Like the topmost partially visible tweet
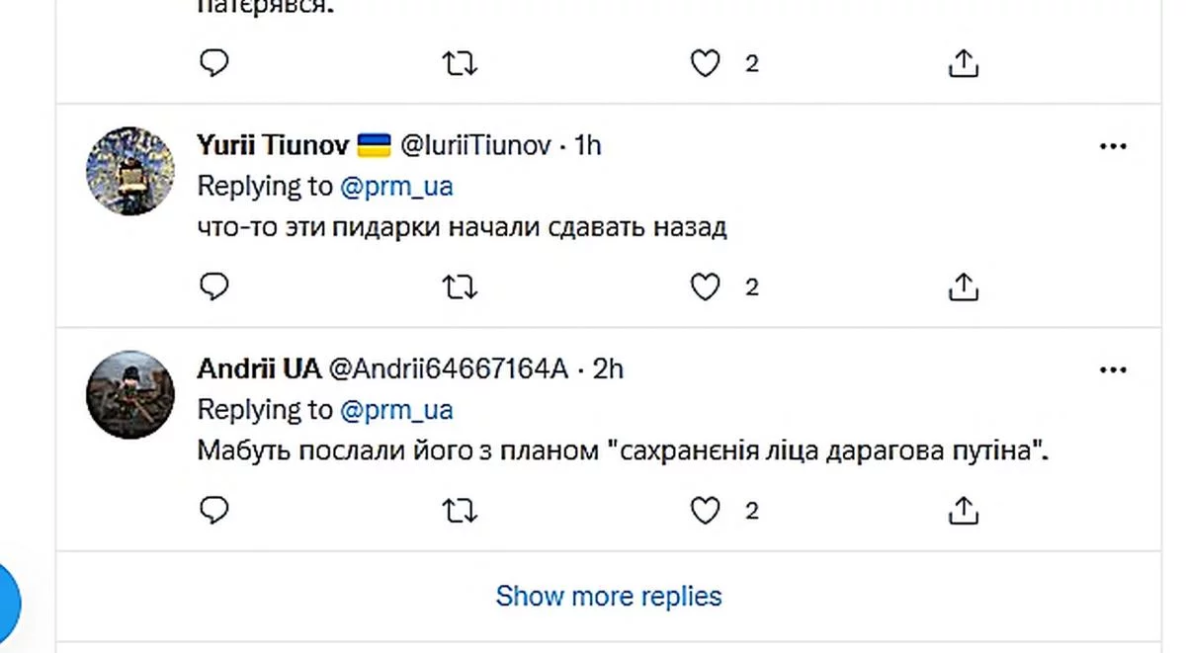 point(704,64)
